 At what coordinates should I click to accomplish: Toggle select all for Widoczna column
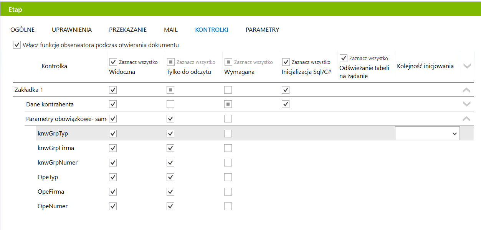click(113, 62)
